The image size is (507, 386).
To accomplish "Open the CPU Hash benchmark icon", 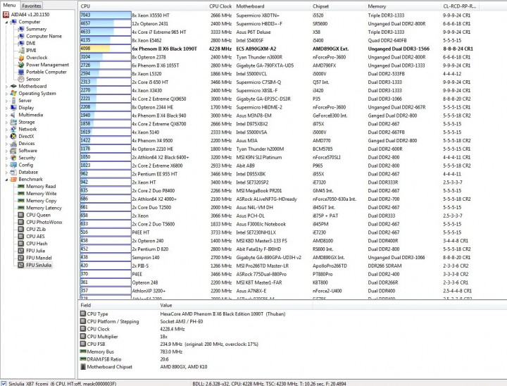I will click(x=21, y=243).
